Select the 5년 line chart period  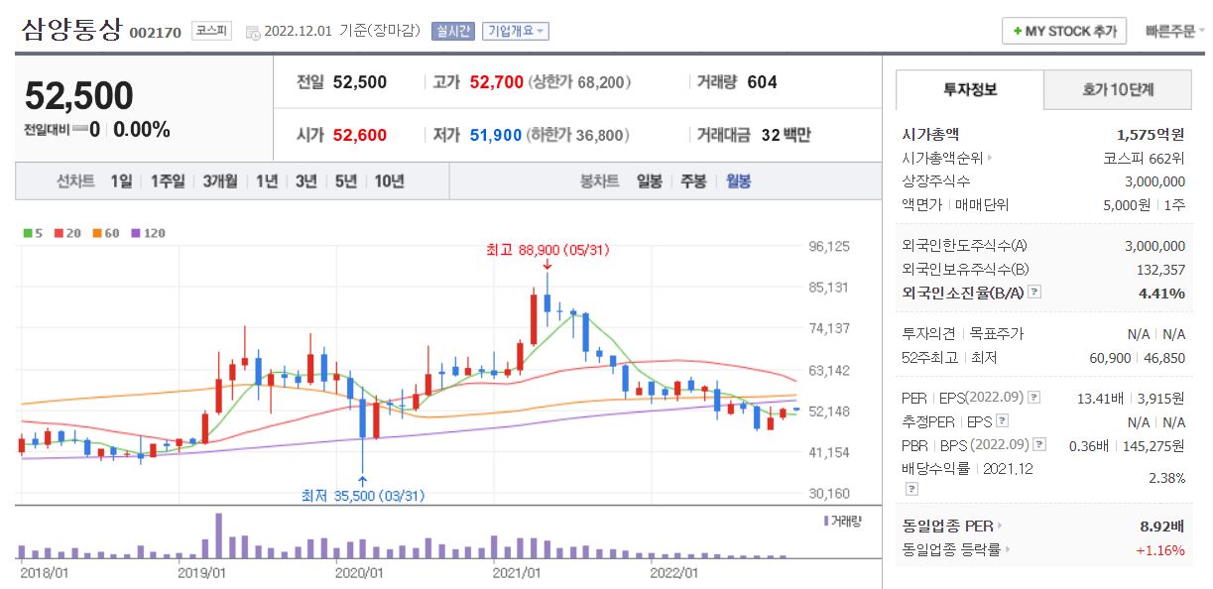pos(346,180)
